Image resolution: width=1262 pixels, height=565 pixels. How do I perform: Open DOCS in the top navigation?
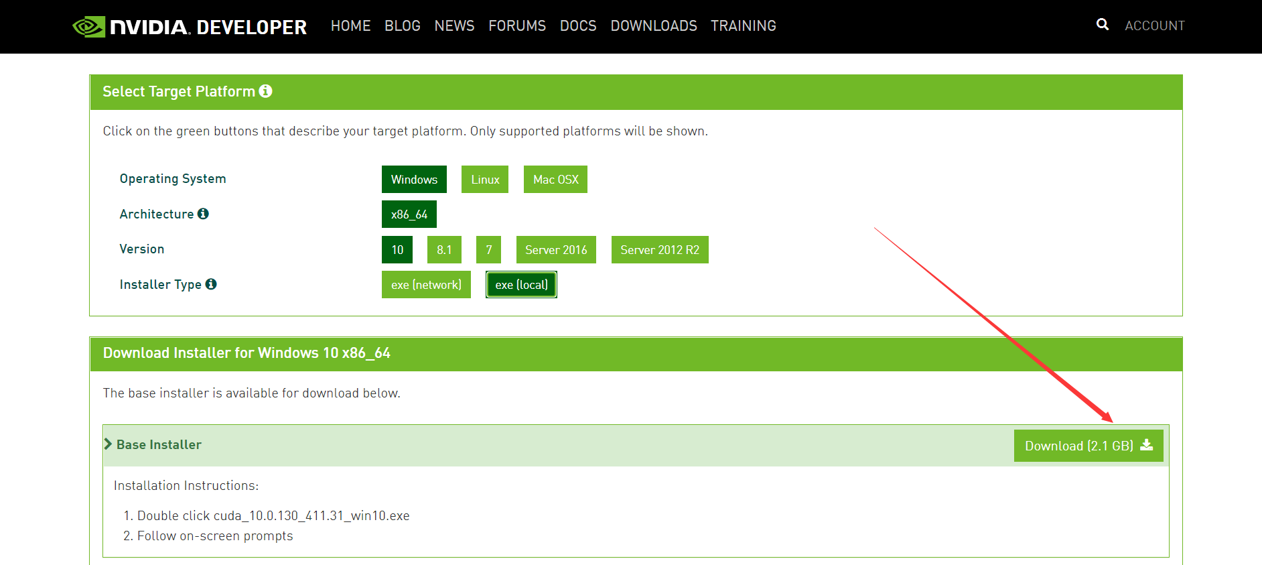[x=578, y=26]
